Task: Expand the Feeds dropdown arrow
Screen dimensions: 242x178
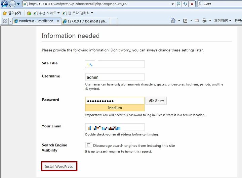Action: coord(191,20)
